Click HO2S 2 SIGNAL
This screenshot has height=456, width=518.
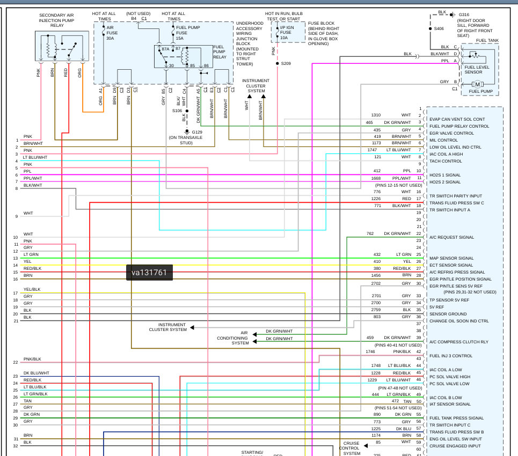pyautogui.click(x=444, y=182)
